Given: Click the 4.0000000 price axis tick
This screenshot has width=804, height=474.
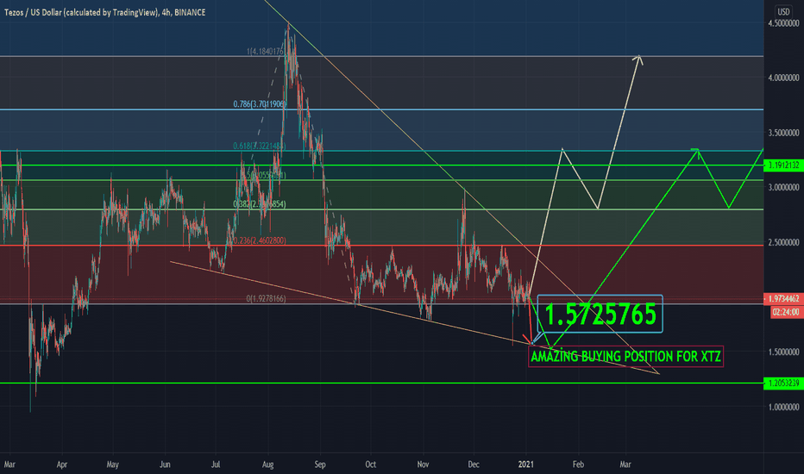Looking at the screenshot, I should point(783,78).
